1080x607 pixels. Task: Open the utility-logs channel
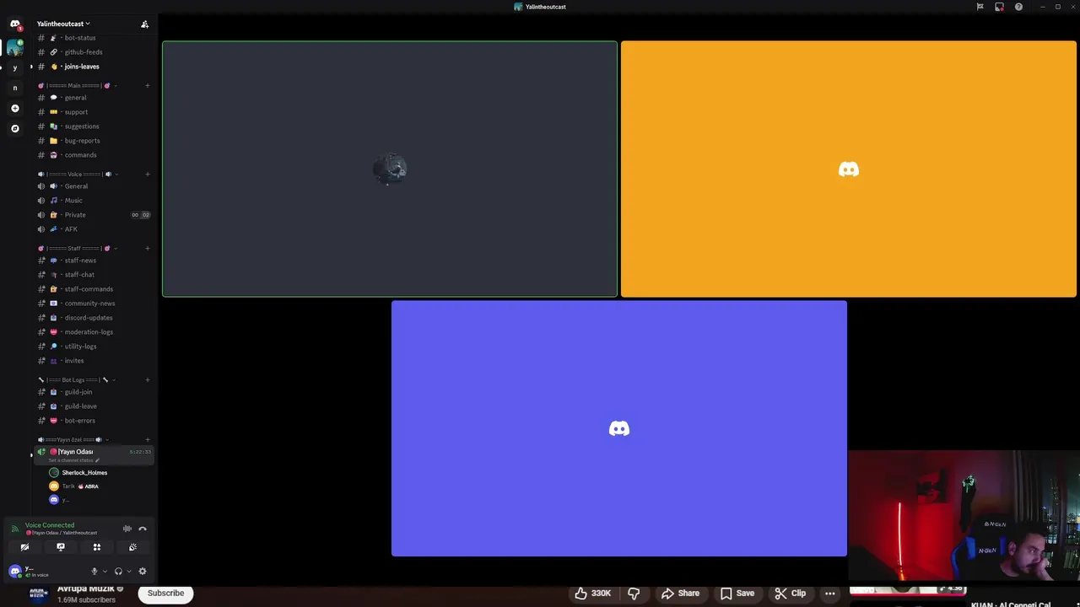click(94, 346)
